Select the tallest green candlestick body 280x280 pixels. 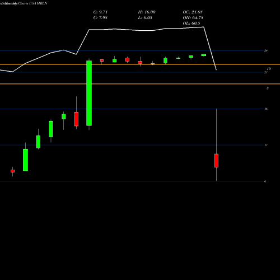pyautogui.click(x=89, y=93)
